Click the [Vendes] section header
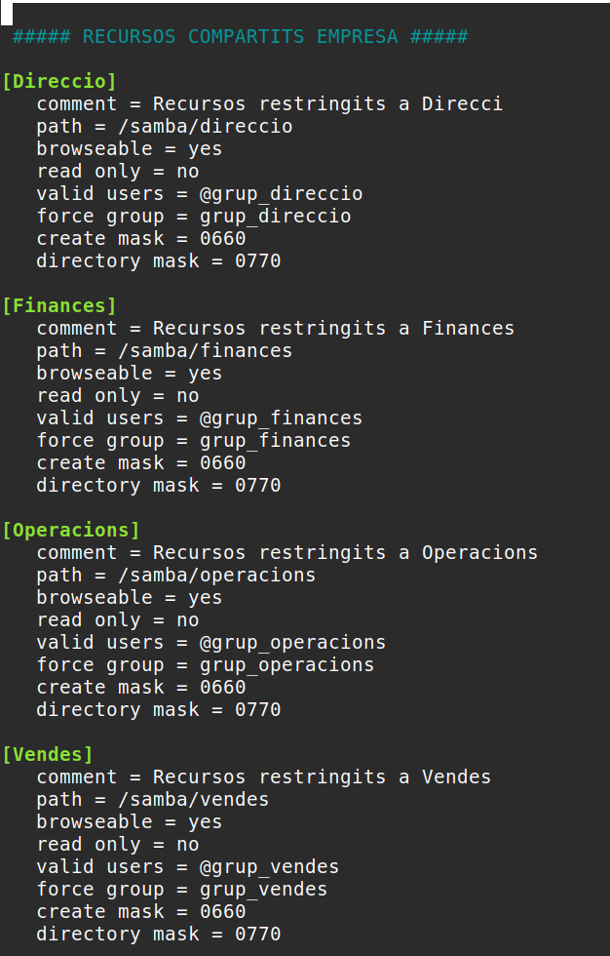Viewport: 610px width, 956px height. point(48,754)
